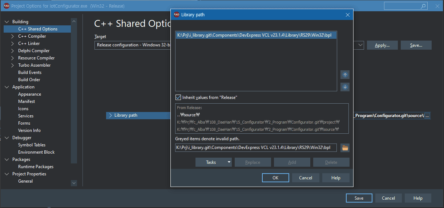Click the search magnifier icon
This screenshot has width=444, height=208.
click(x=423, y=6)
